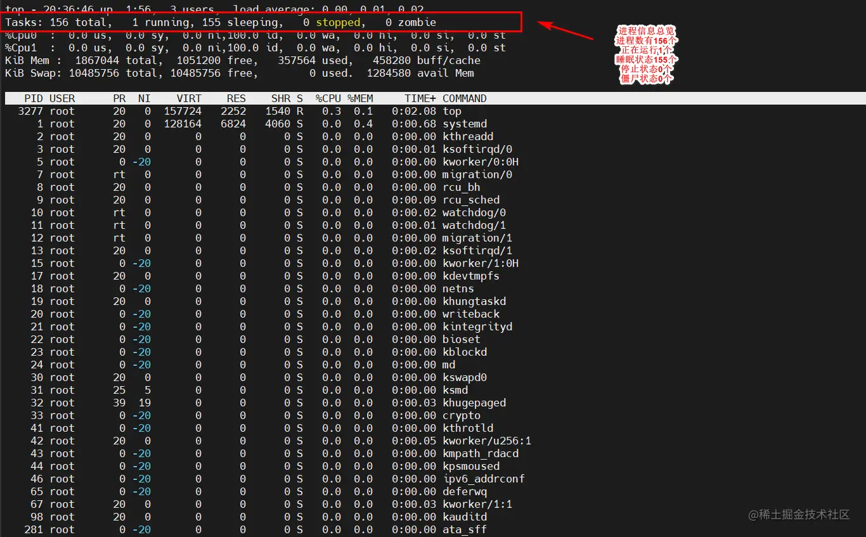Click the 6824 RES value
The height and width of the screenshot is (537, 866).
233,124
